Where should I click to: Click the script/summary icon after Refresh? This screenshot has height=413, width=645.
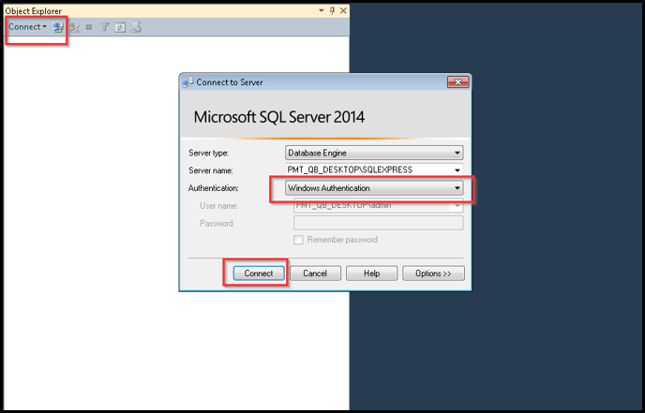click(136, 27)
